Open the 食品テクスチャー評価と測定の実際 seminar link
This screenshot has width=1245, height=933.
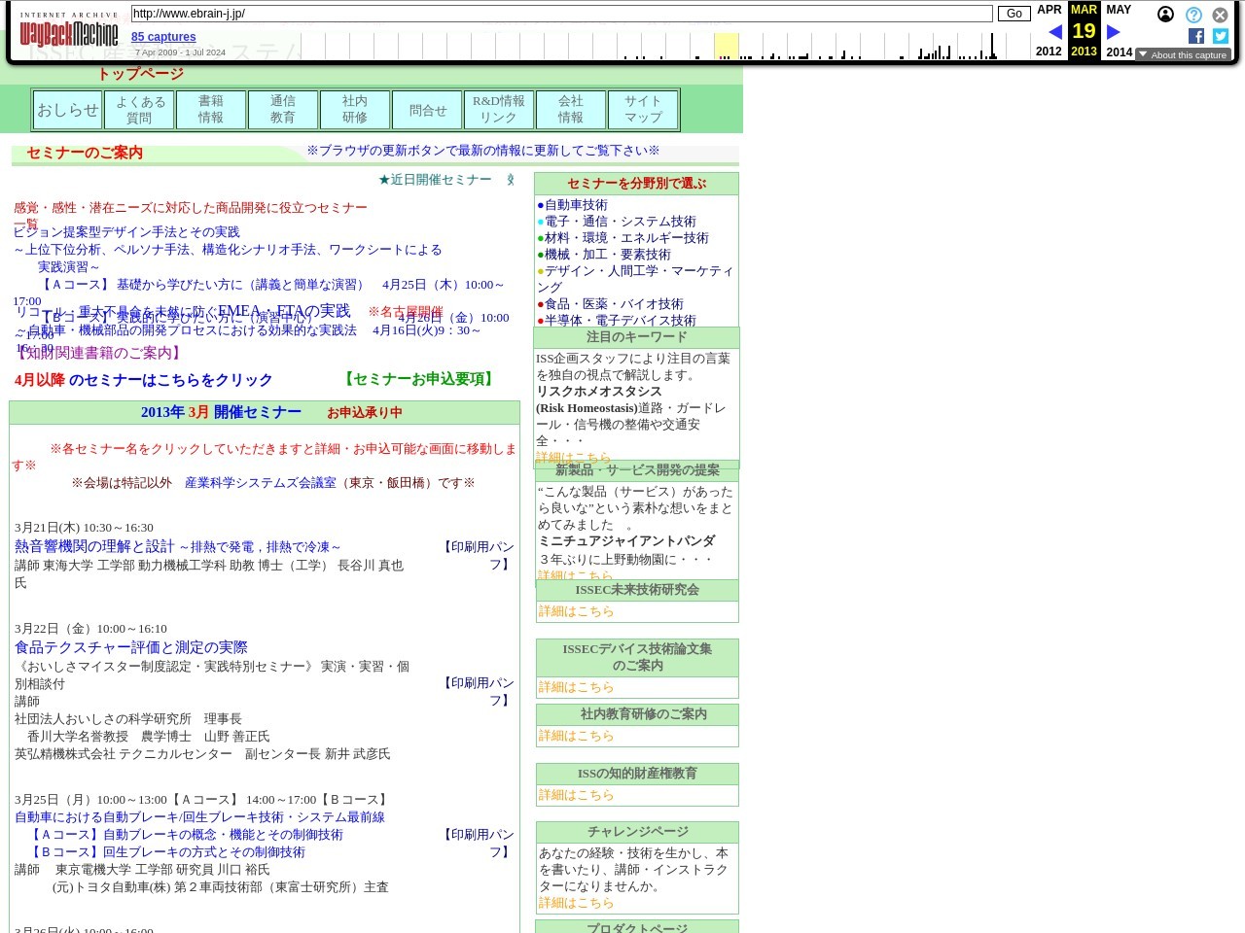pos(131,647)
